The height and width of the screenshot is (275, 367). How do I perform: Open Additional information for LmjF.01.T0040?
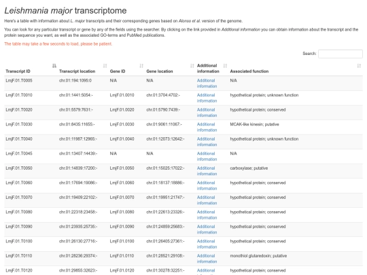[x=207, y=142]
